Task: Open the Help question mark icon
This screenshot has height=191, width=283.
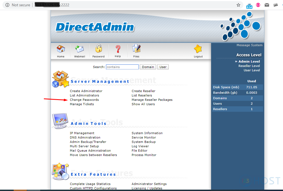Action: point(118,49)
